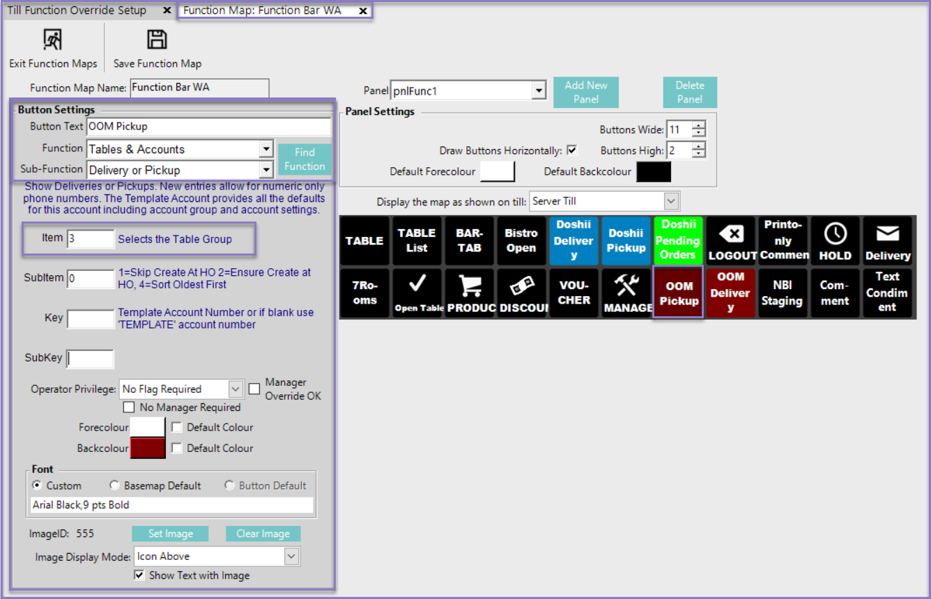The height and width of the screenshot is (599, 931).
Task: Toggle the Draw Buttons Horizontally checkbox
Action: coord(572,150)
